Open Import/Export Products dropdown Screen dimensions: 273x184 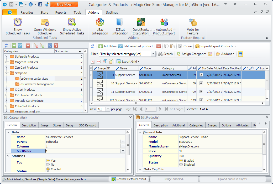click(235, 46)
